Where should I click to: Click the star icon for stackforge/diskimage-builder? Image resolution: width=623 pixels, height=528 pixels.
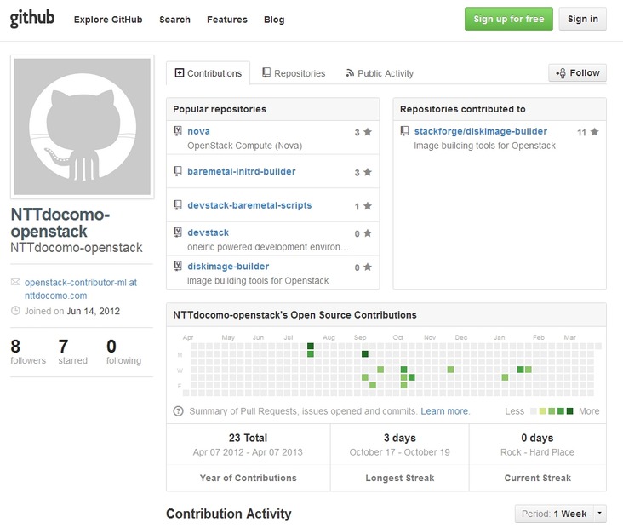(594, 132)
